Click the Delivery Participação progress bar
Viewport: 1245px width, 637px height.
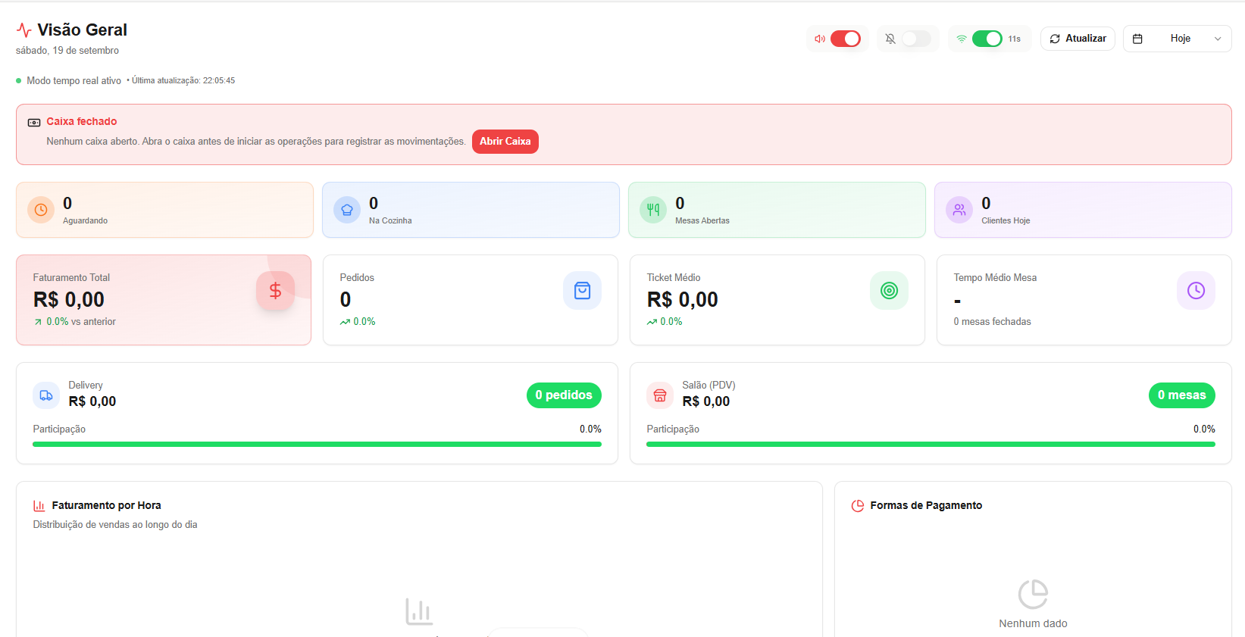(x=317, y=445)
